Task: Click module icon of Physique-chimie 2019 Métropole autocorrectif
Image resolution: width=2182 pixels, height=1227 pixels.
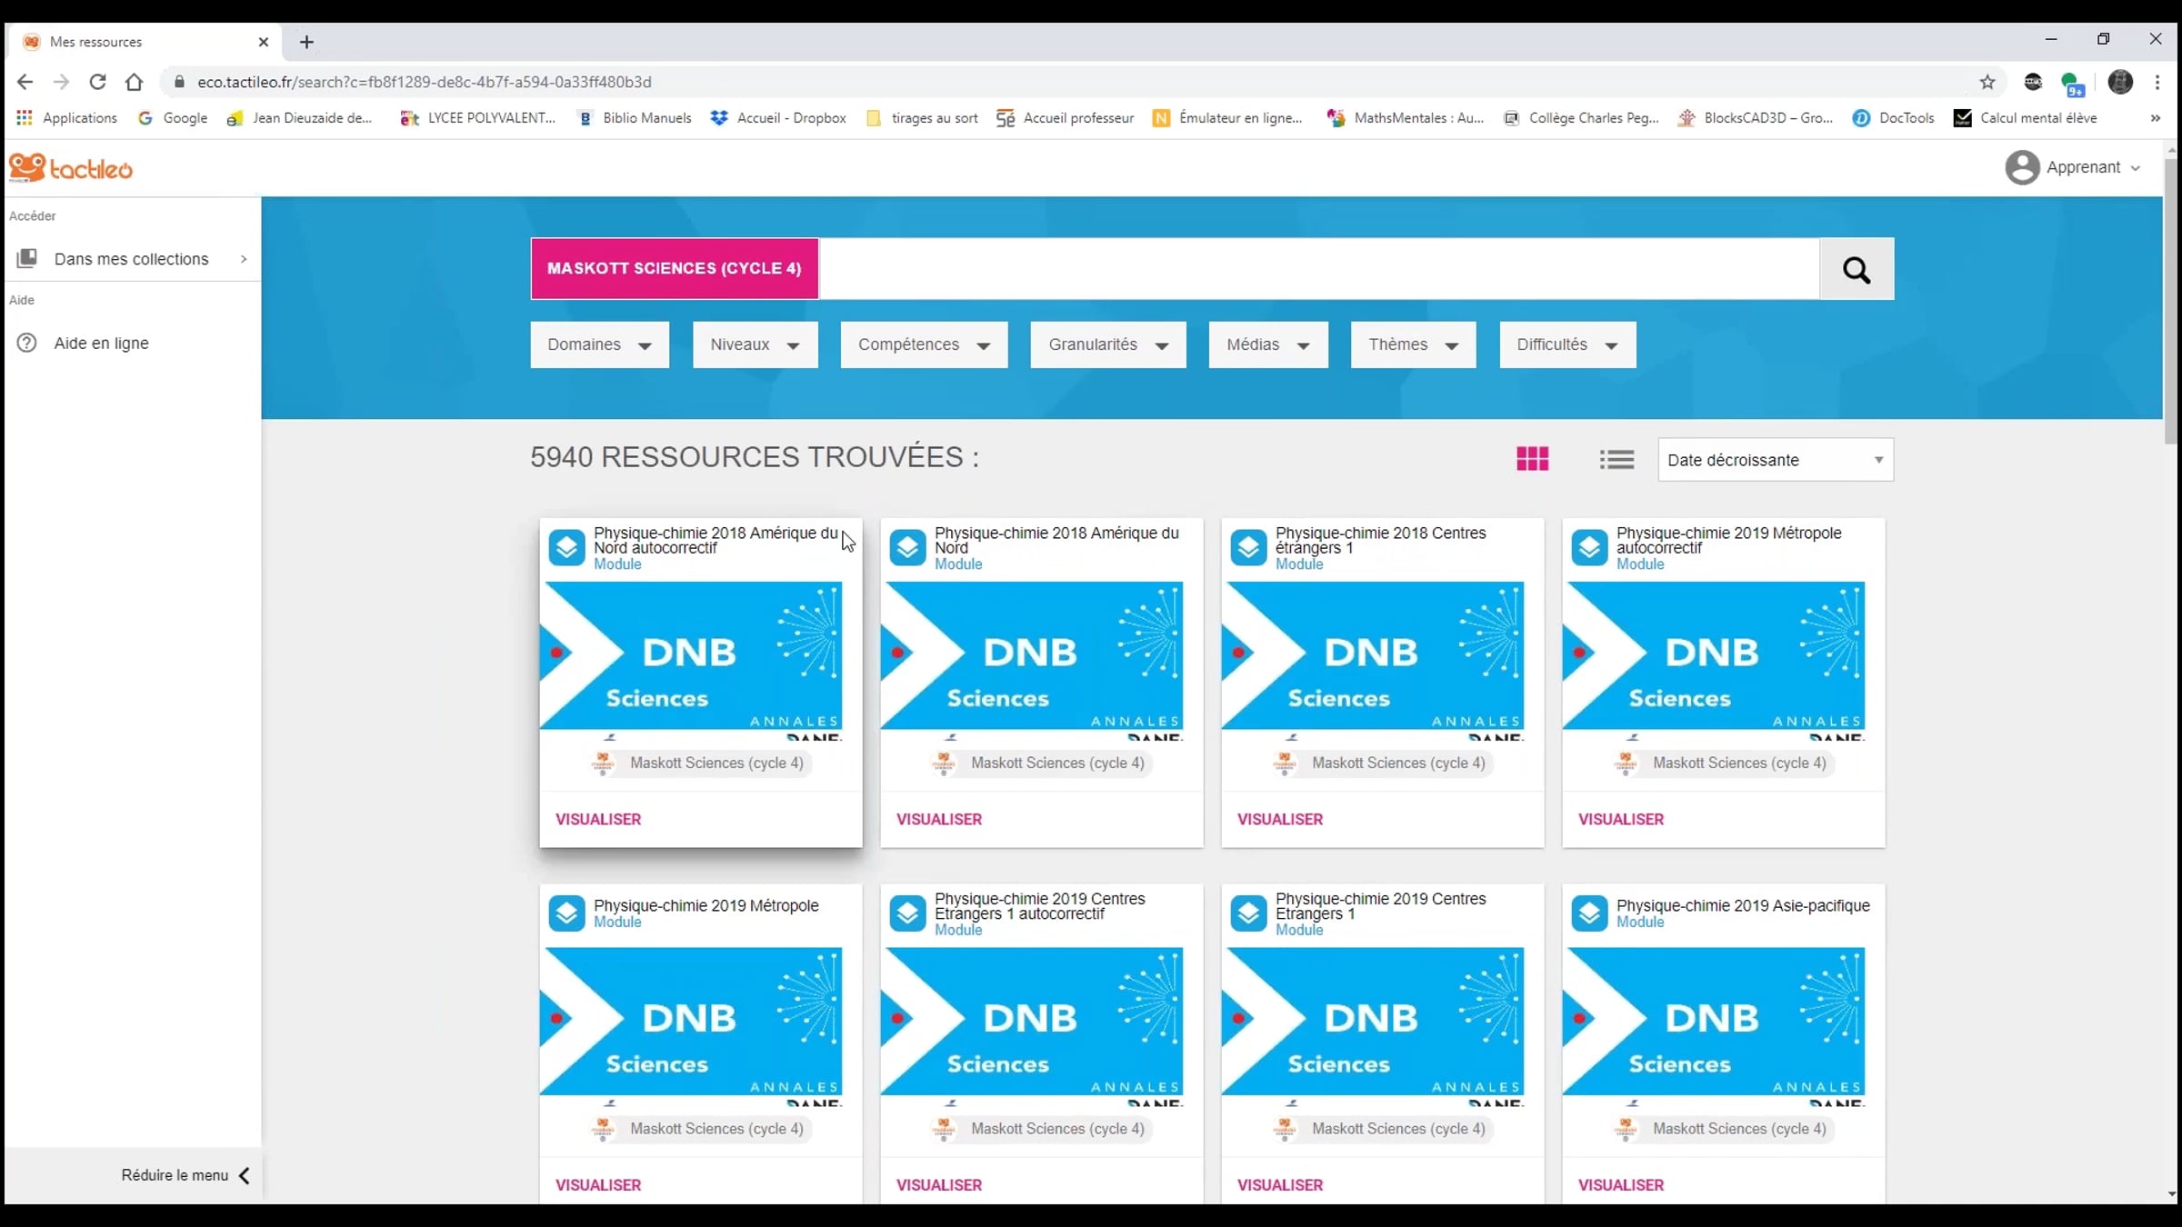Action: [1589, 547]
